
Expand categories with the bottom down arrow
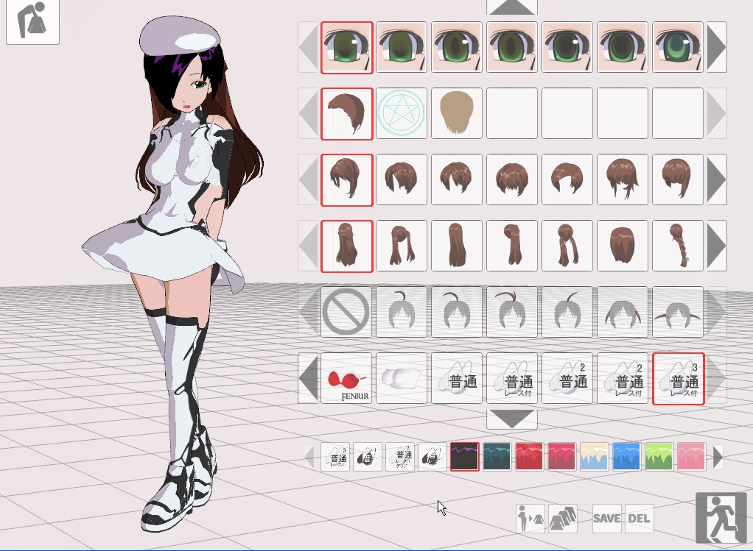(x=512, y=419)
